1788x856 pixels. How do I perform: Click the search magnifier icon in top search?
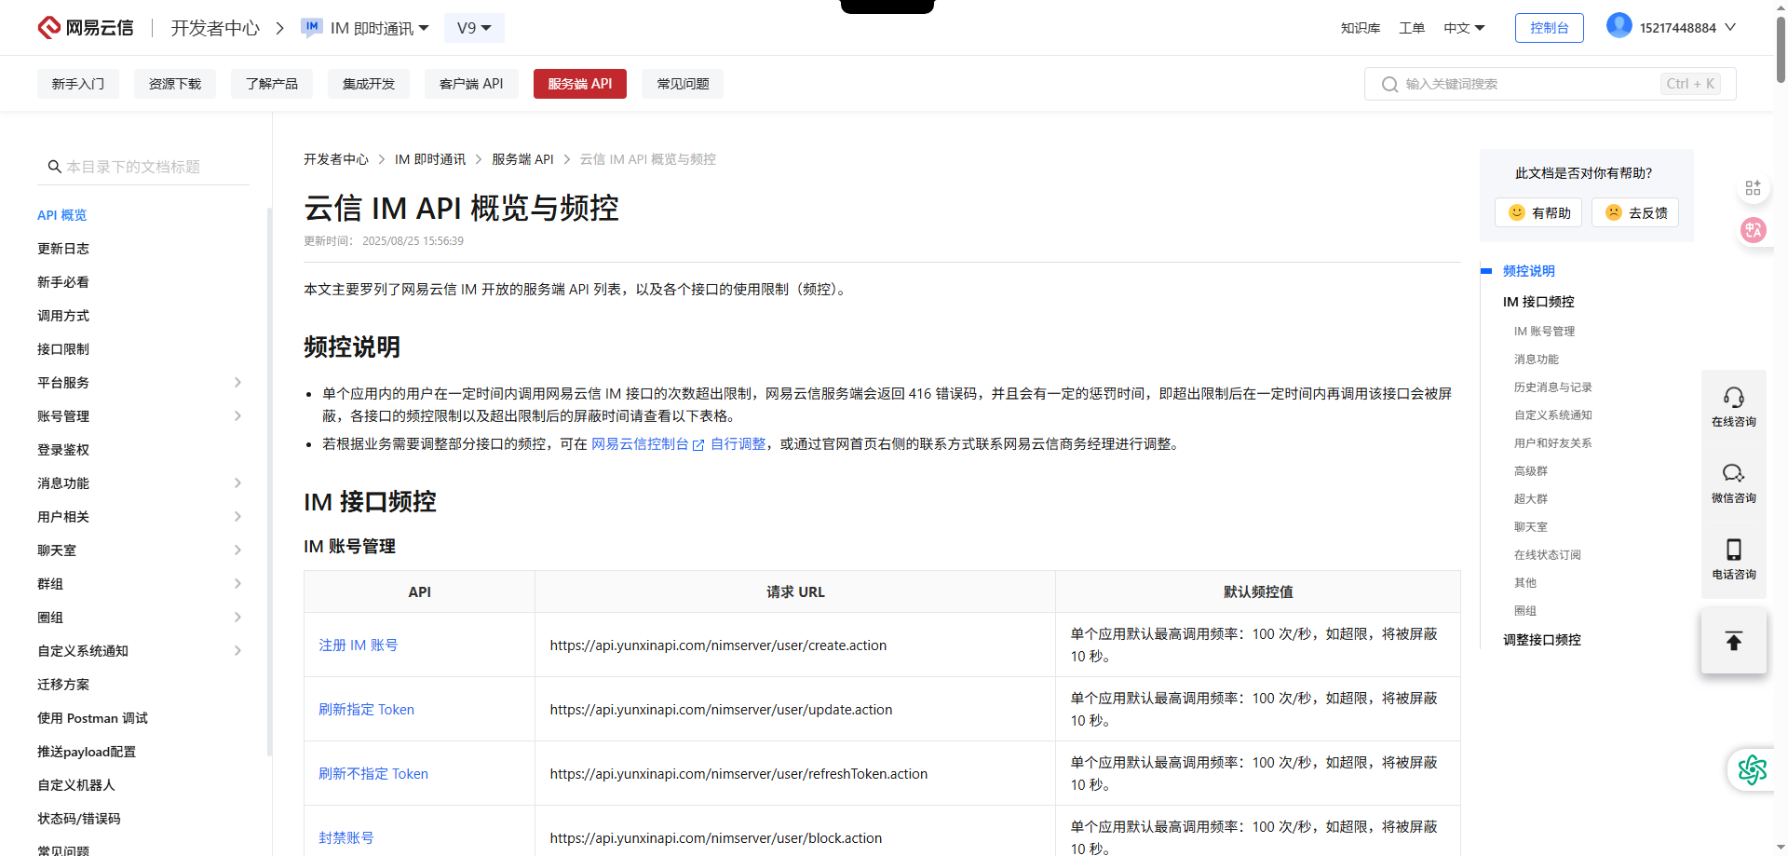click(x=1389, y=85)
